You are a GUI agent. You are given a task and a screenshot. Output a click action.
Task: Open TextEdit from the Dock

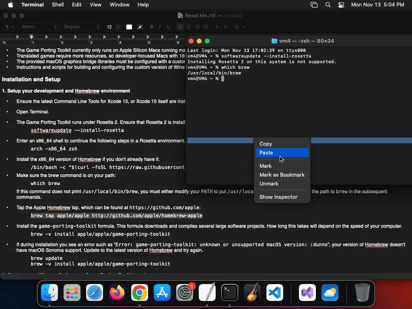click(207, 293)
